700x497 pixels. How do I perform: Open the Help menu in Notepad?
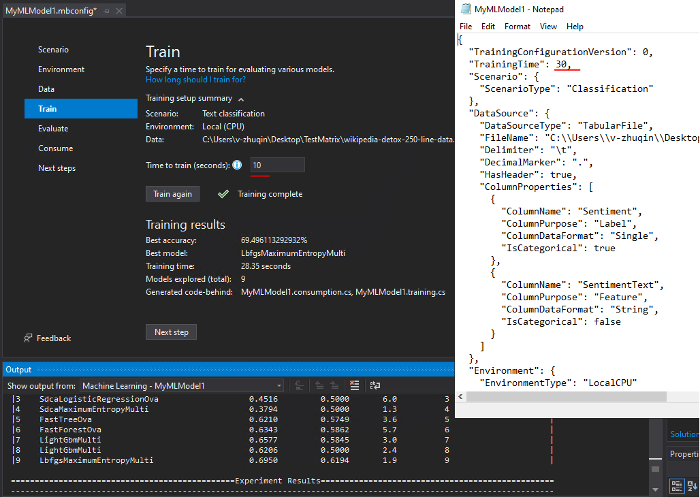tap(575, 27)
